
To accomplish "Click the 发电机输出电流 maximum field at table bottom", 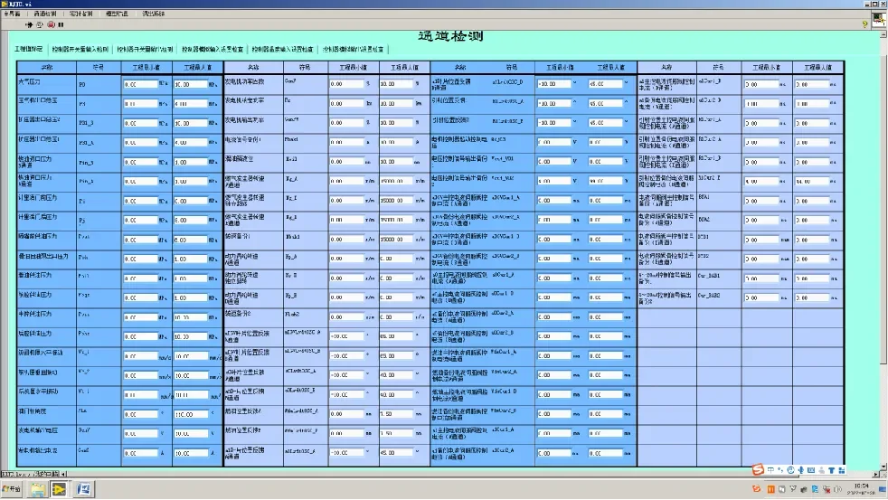I will coord(191,453).
